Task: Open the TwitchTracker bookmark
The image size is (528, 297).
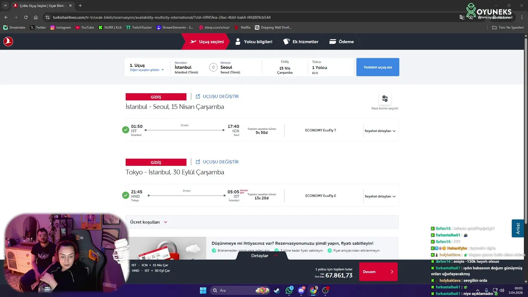Action: pos(139,28)
